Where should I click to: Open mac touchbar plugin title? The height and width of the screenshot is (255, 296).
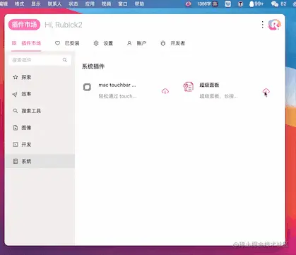(x=117, y=85)
